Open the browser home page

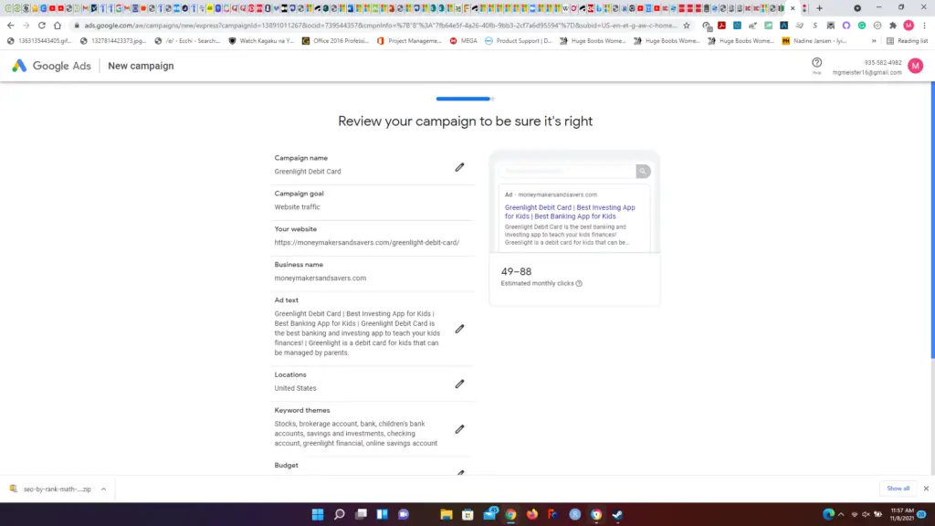click(58, 26)
